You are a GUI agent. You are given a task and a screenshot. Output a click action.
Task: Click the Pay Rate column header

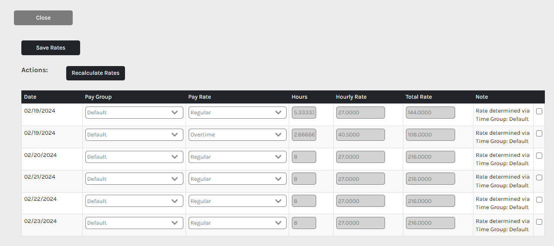coord(199,97)
